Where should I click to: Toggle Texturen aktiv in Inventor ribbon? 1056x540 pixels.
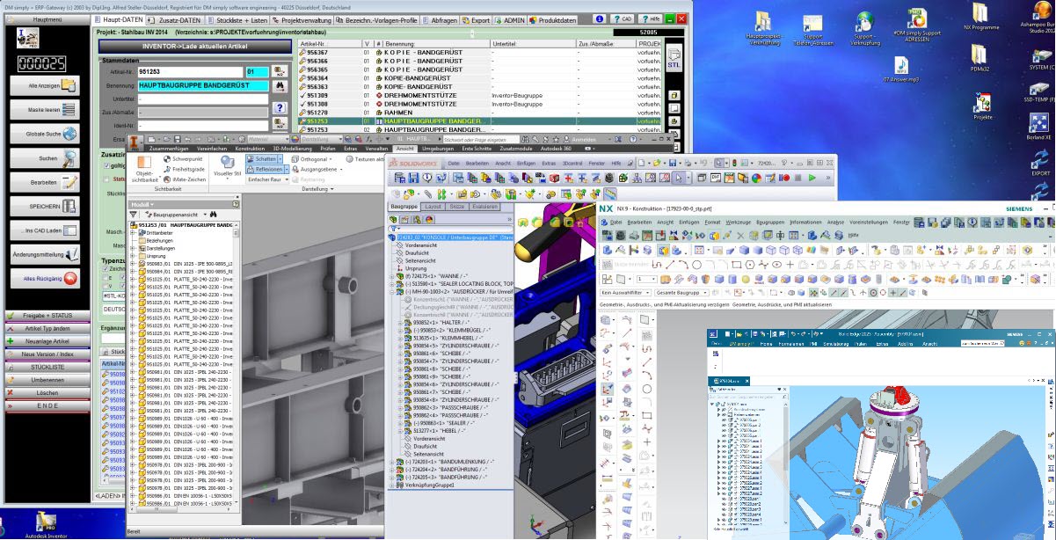point(365,159)
